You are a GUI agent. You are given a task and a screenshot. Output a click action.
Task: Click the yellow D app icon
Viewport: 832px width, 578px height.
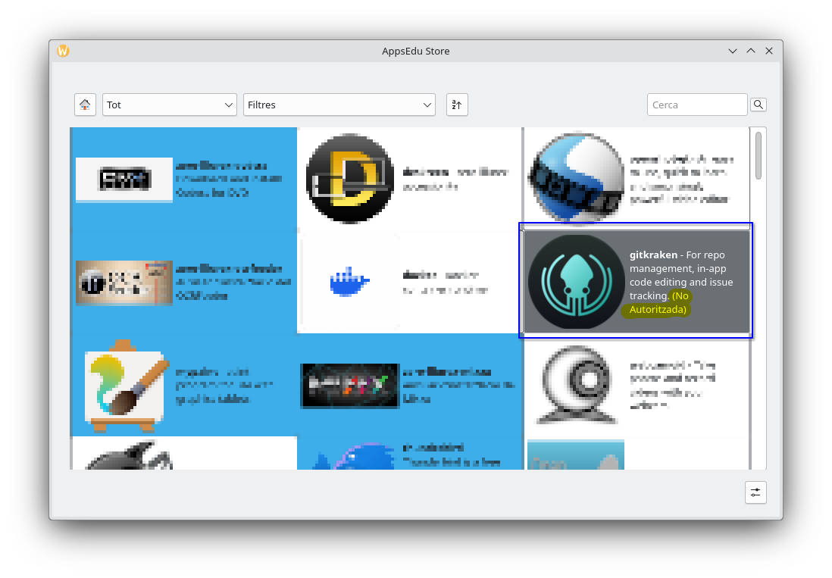coord(349,179)
